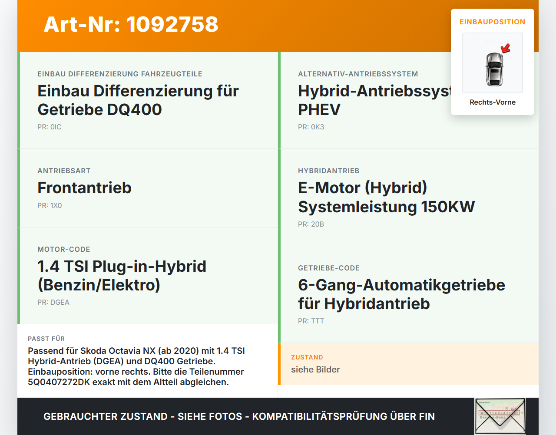Viewport: 556px width, 435px height.
Task: Click 'E-Motor (Hybrid) Systemleistung 150KW' text
Action: (x=387, y=197)
